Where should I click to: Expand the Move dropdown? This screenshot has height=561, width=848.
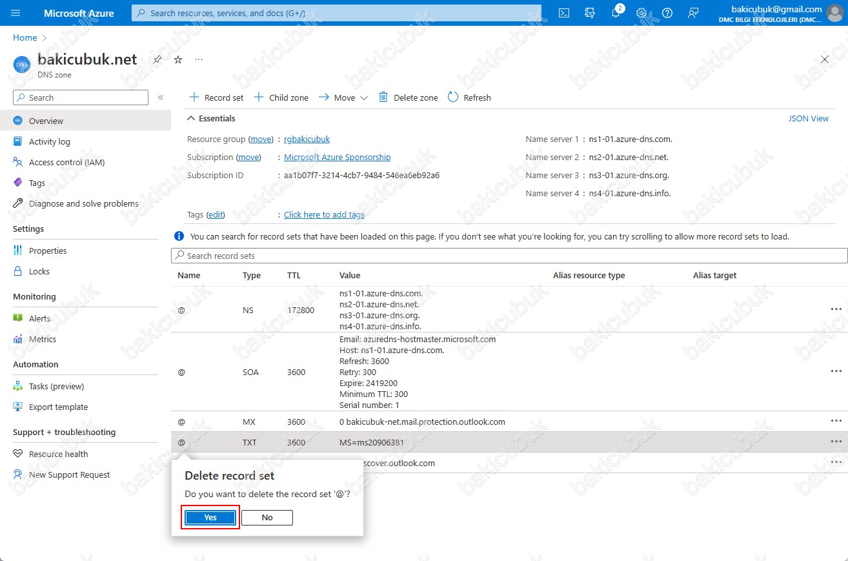pyautogui.click(x=343, y=97)
